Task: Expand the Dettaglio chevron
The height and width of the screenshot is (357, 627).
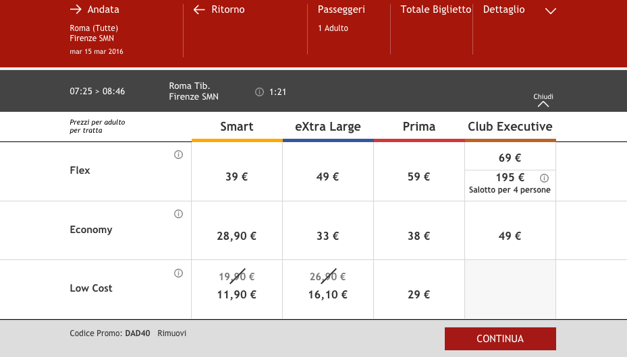Action: coord(550,11)
